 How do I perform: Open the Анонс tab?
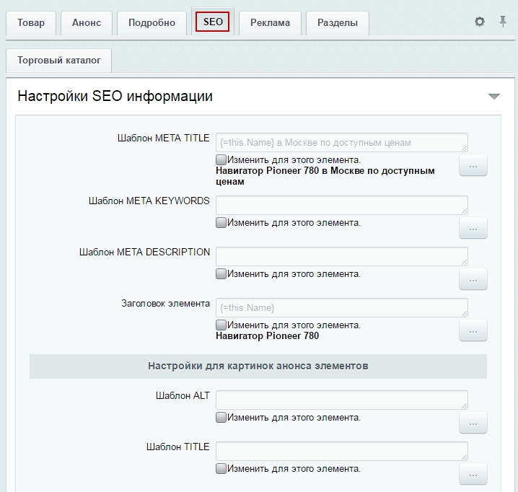[x=87, y=23]
